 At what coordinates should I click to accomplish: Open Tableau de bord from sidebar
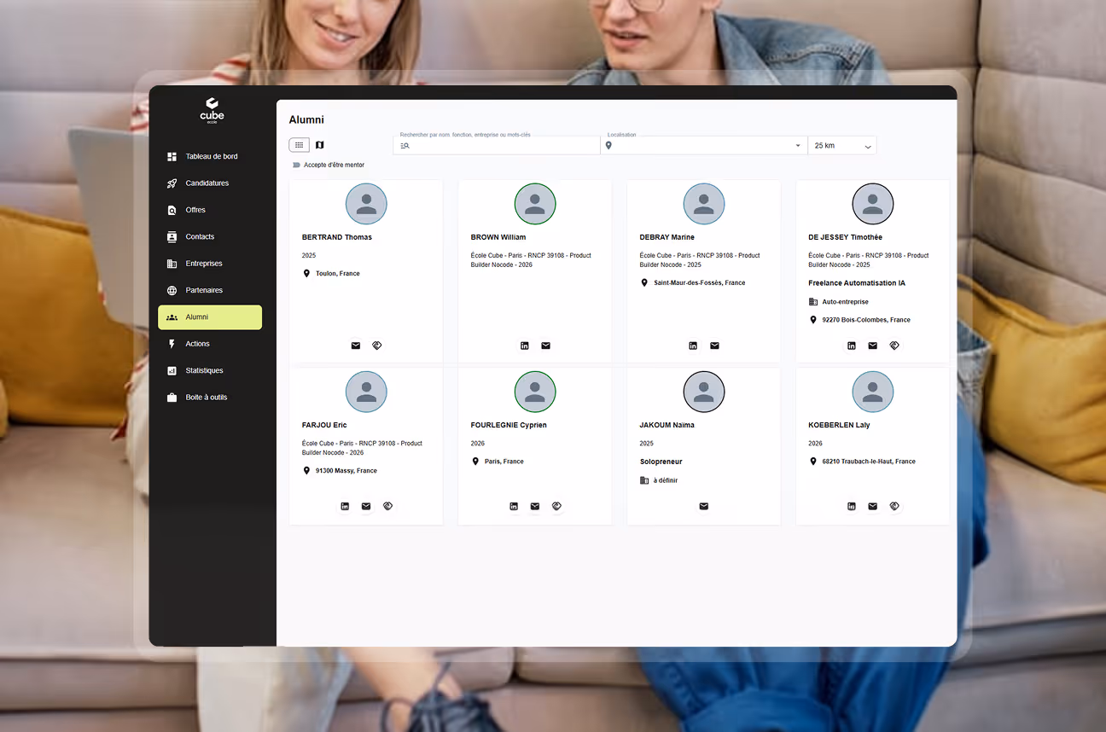tap(210, 156)
